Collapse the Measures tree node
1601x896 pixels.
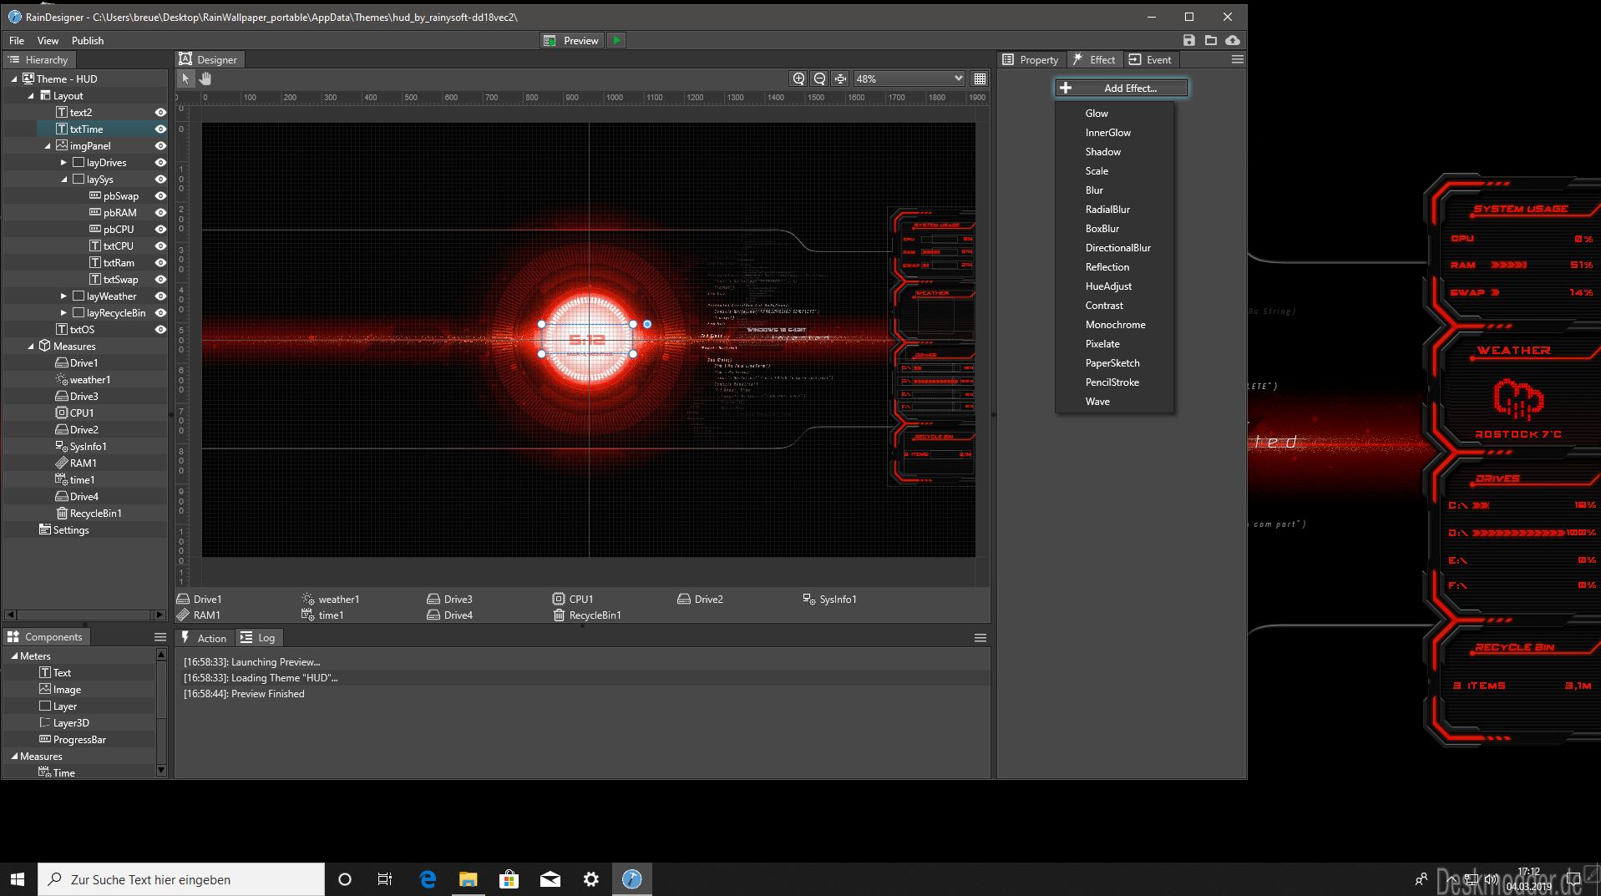[32, 347]
